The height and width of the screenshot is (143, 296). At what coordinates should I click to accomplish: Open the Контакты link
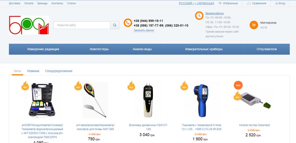(x=57, y=3)
